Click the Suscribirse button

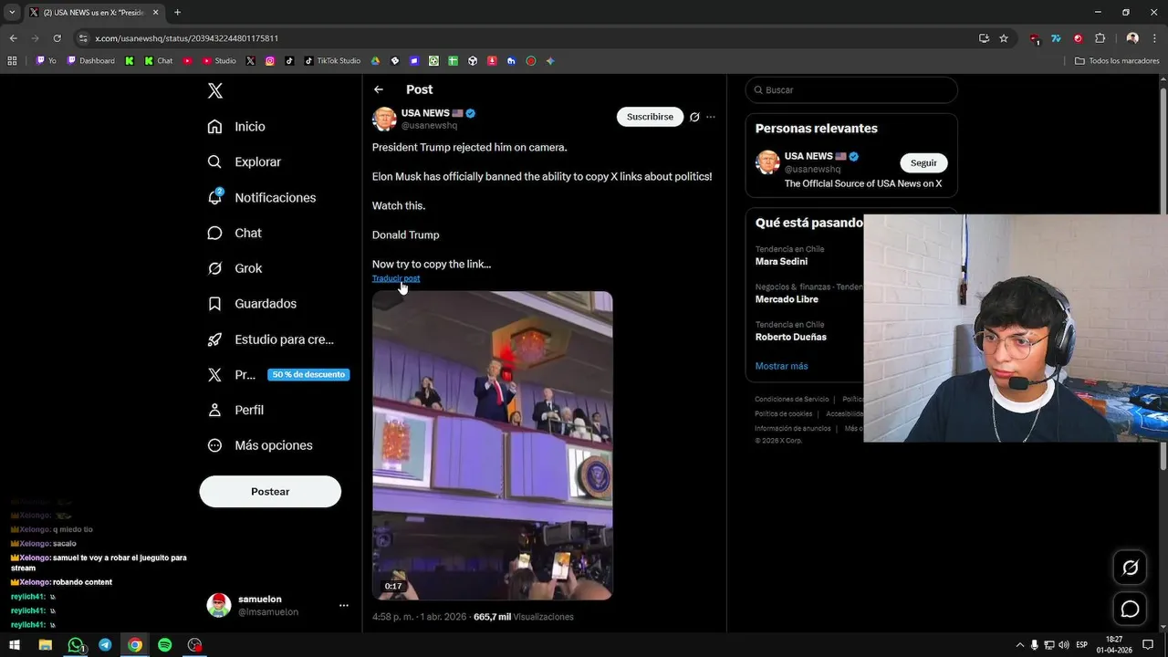coord(650,117)
